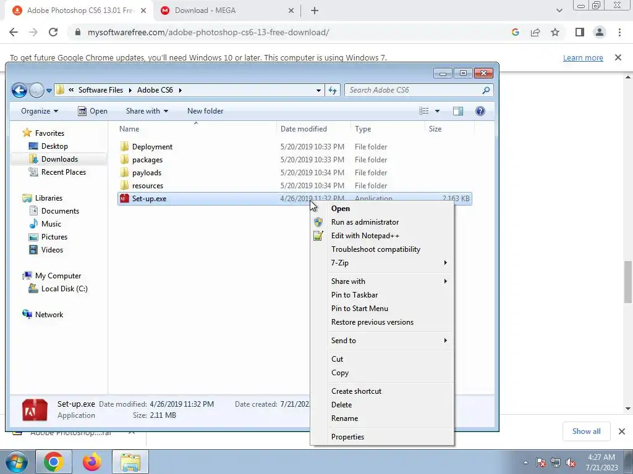Click the Chrome page vertical scrollbar thumb
This screenshot has height=474, width=633.
tap(628, 281)
